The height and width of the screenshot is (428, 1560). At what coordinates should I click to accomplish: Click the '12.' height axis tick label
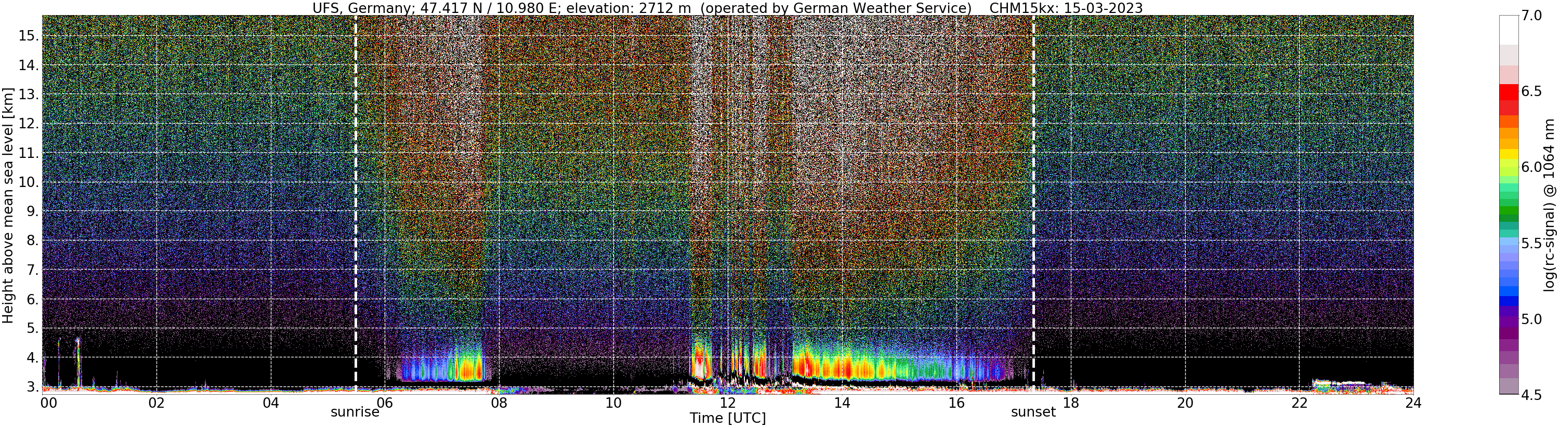(28, 124)
